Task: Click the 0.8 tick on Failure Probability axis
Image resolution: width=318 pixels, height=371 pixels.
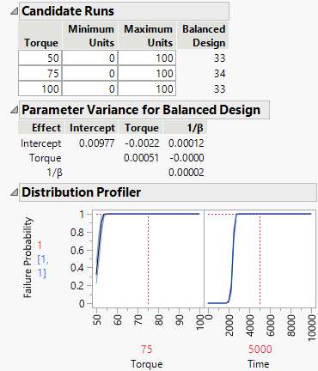Action: point(76,233)
